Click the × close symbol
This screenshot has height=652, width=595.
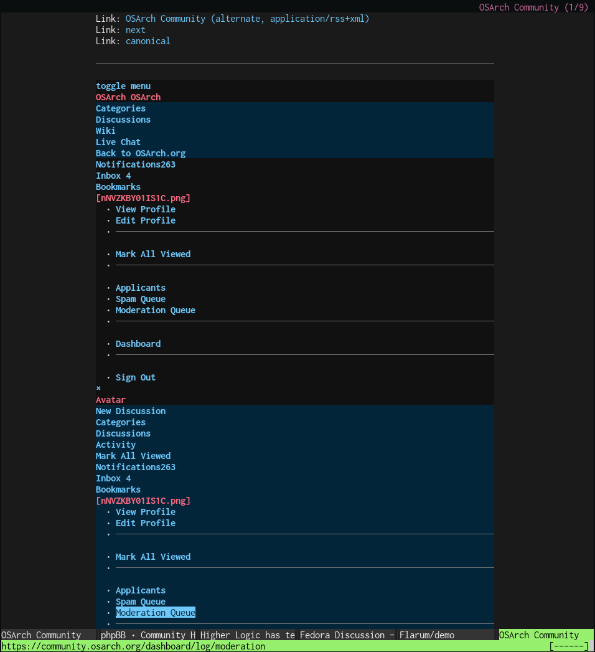point(98,389)
